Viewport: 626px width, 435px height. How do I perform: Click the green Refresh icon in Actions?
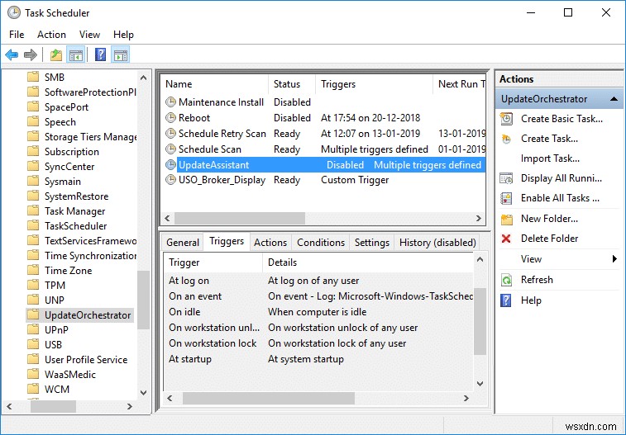[x=507, y=280]
